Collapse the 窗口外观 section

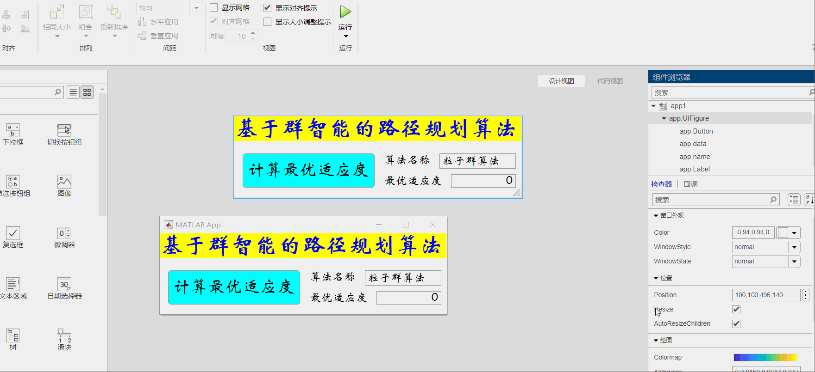point(656,216)
